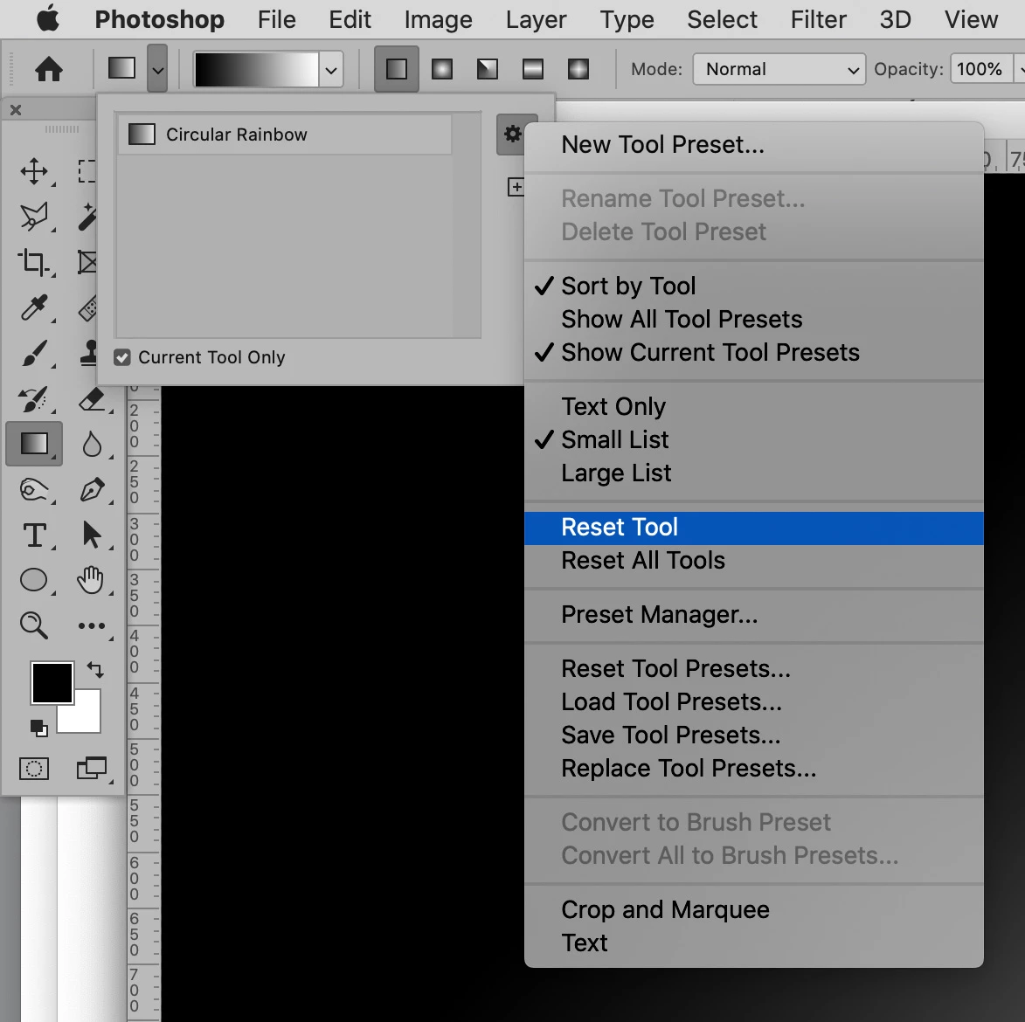Select the Ellipse shape tool
Screen dimensions: 1025x1022
tap(35, 580)
